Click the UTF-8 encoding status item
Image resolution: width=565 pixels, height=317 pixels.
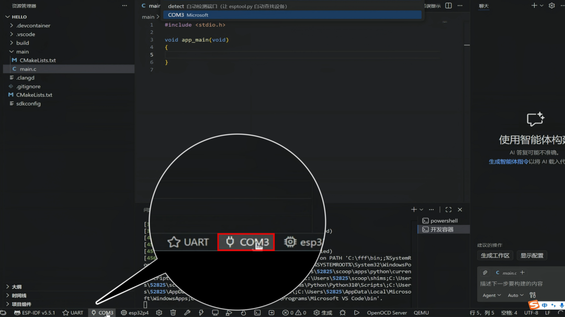(531, 313)
